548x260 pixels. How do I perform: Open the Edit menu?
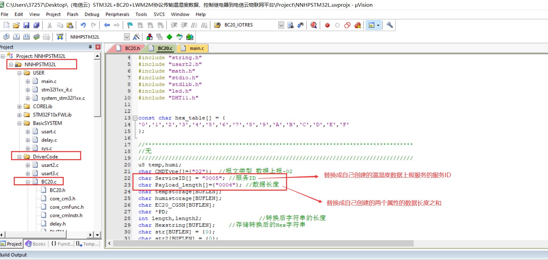[19, 14]
